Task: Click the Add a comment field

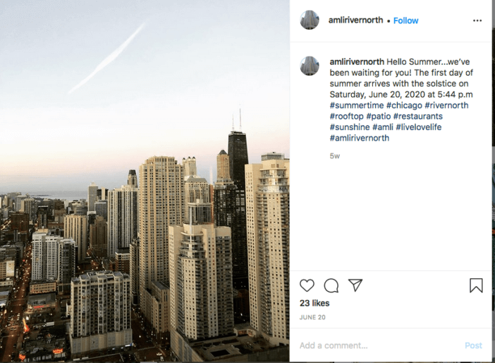Action: 380,345
